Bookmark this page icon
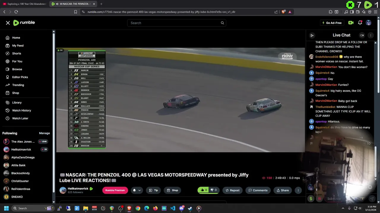The width and height of the screenshot is (380, 213). [x=75, y=12]
